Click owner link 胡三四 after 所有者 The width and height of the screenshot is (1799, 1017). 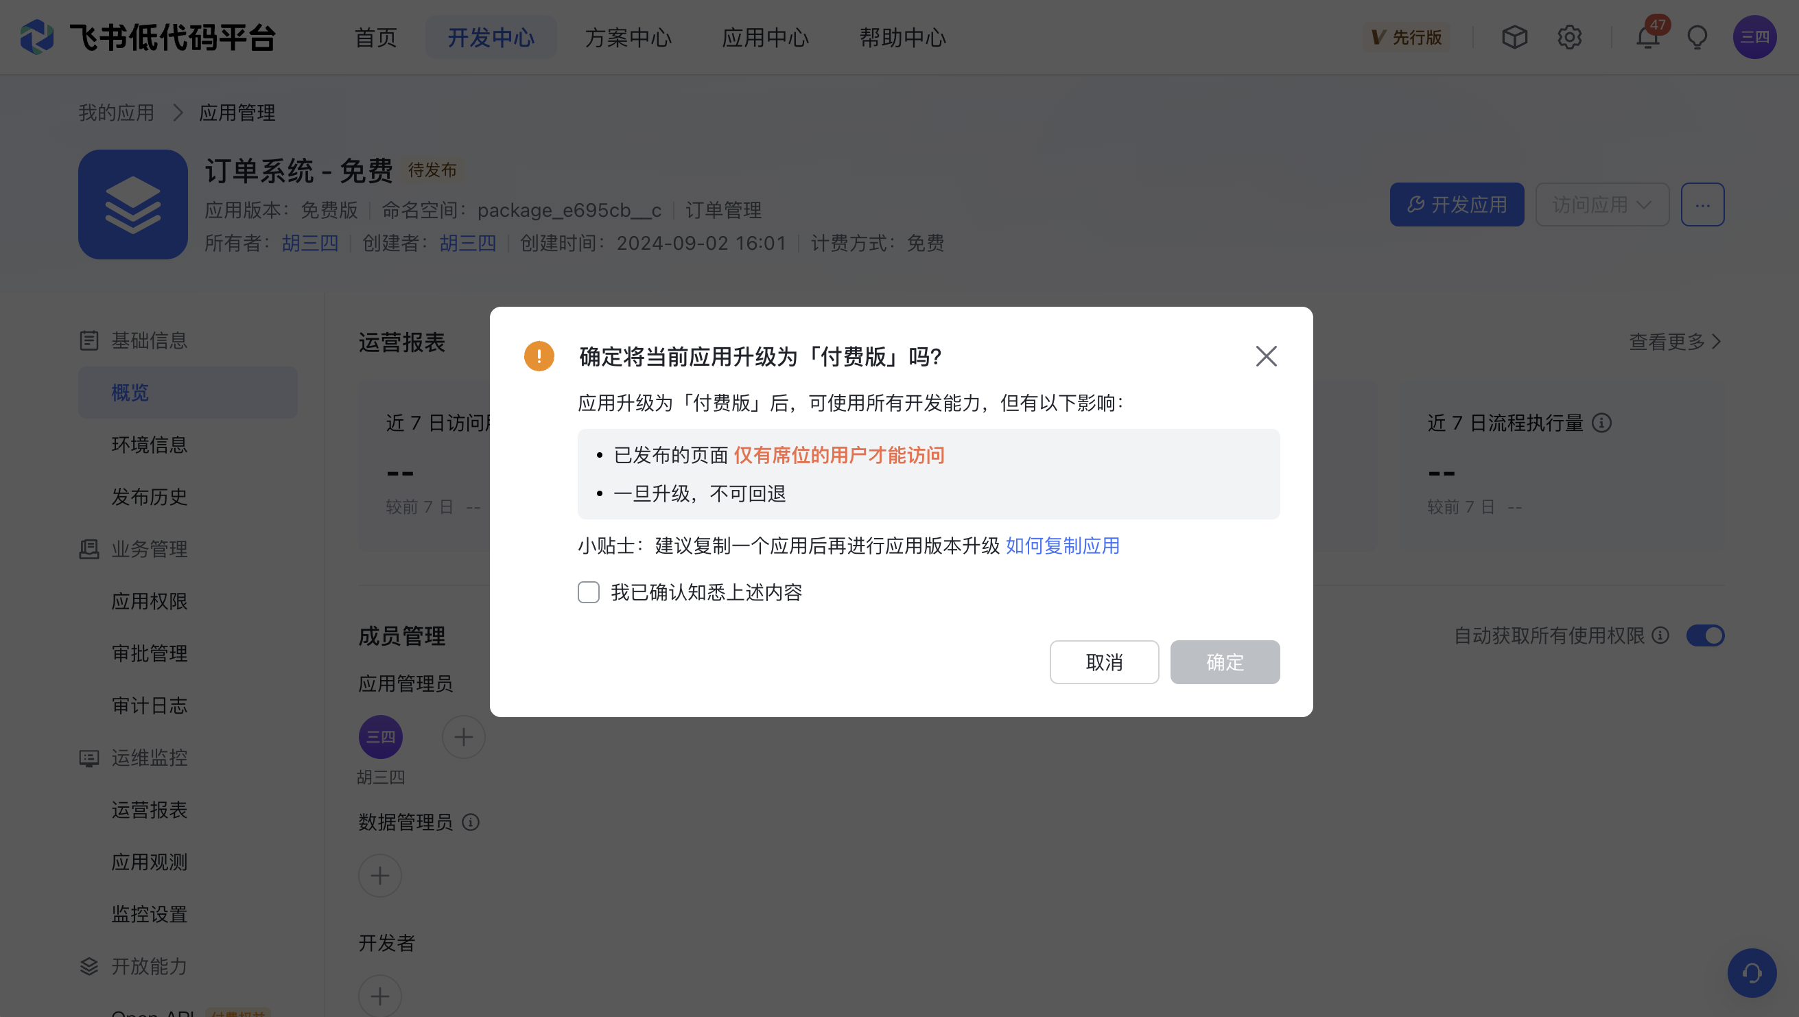pos(309,243)
